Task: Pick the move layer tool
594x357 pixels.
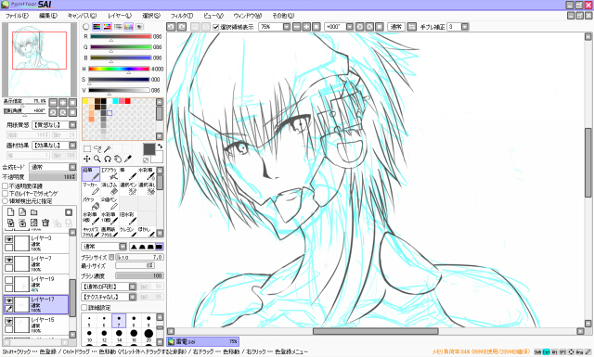Action: tap(86, 159)
